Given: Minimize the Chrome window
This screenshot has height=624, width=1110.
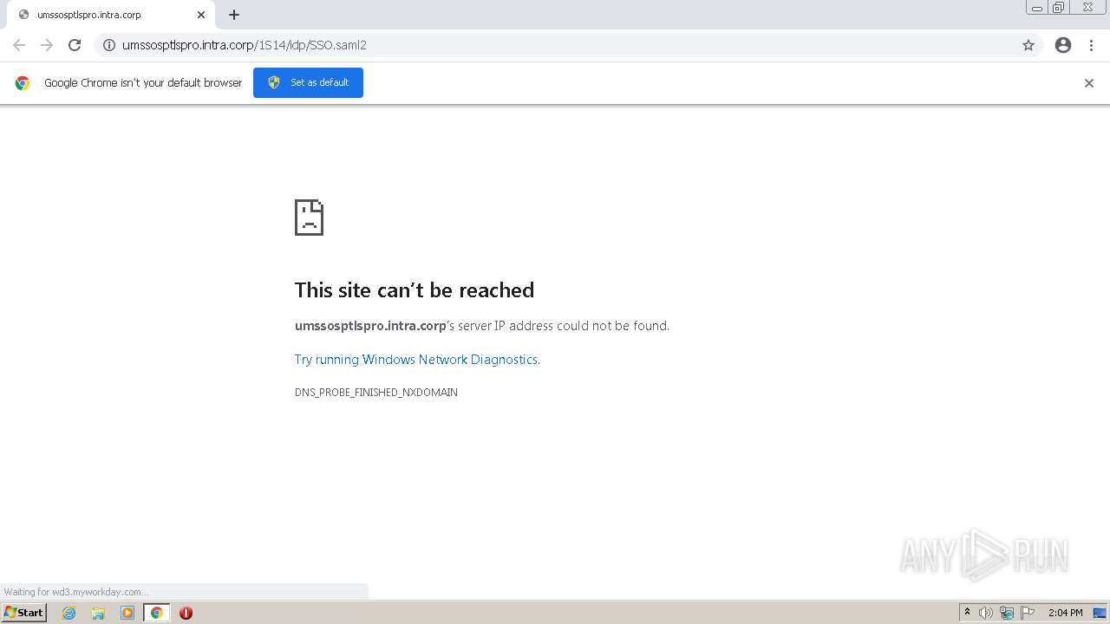Looking at the screenshot, I should point(1037,8).
